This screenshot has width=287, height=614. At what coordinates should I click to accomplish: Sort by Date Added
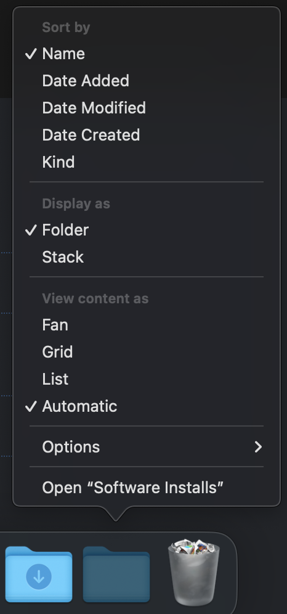pyautogui.click(x=147, y=81)
